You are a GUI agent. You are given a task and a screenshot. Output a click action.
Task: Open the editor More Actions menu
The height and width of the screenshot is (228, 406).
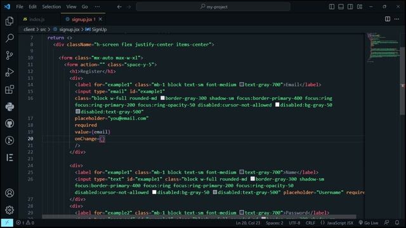396,19
